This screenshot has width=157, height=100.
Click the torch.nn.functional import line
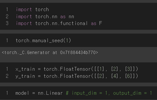click(59, 23)
